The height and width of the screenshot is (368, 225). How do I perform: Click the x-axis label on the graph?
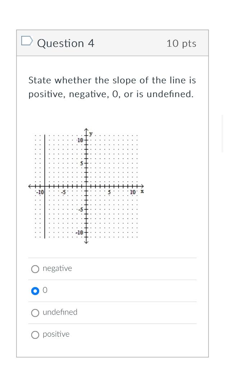click(142, 192)
